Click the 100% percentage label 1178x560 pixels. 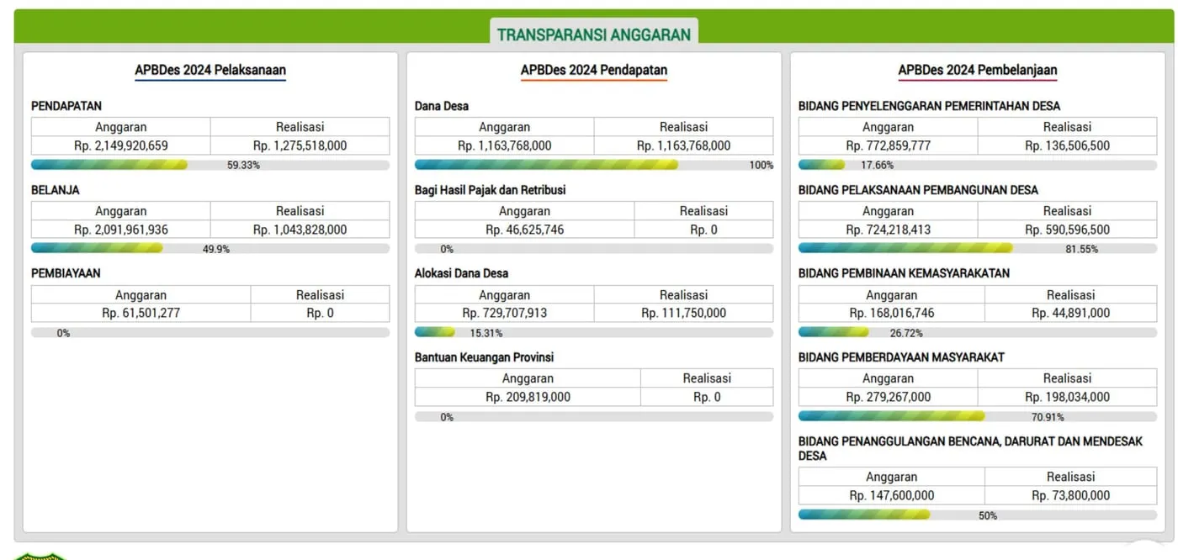pos(761,166)
